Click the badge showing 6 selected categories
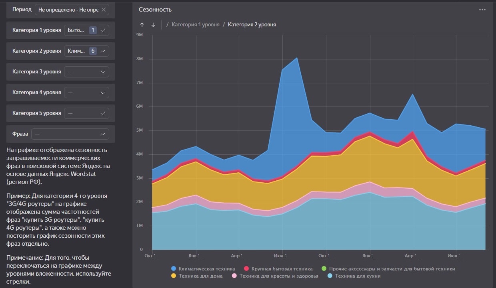Viewport: 496px width, 288px height. [x=93, y=51]
